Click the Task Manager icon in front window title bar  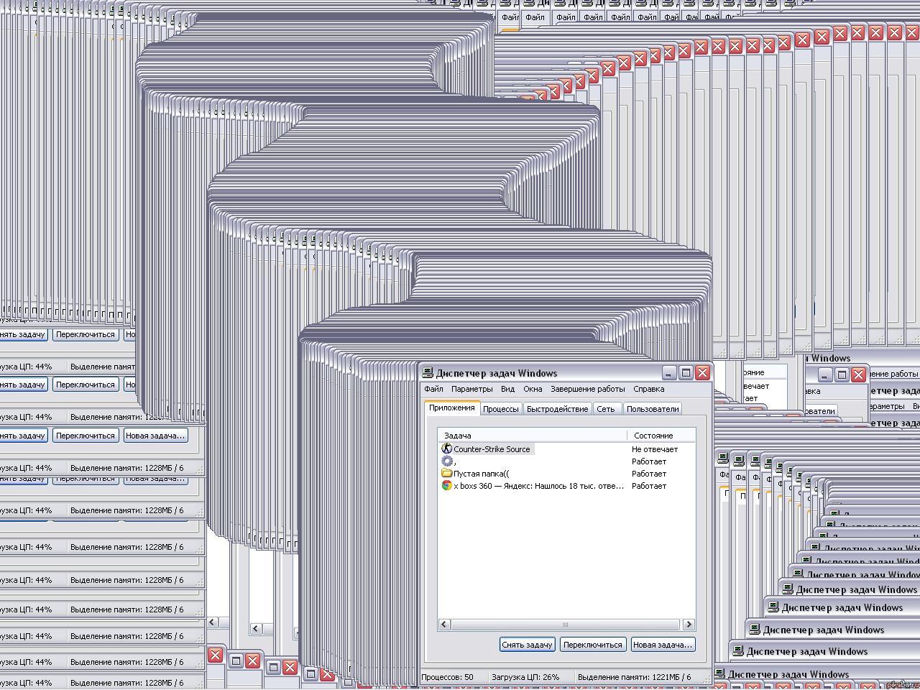click(x=428, y=373)
